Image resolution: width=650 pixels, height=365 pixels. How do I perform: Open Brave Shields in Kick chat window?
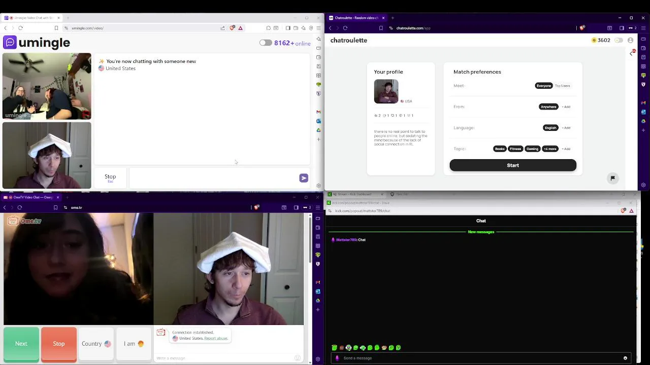[623, 210]
